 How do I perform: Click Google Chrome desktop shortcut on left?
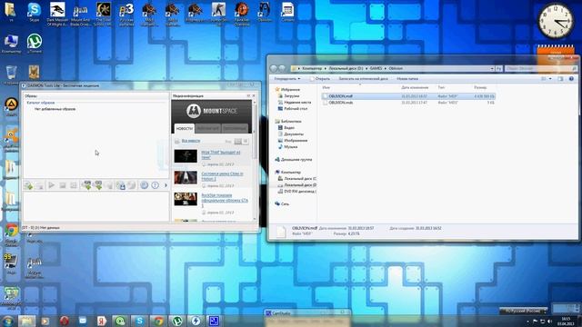(x=12, y=234)
